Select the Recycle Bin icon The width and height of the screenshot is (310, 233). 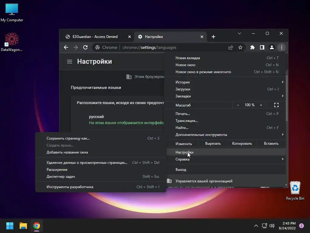(295, 191)
